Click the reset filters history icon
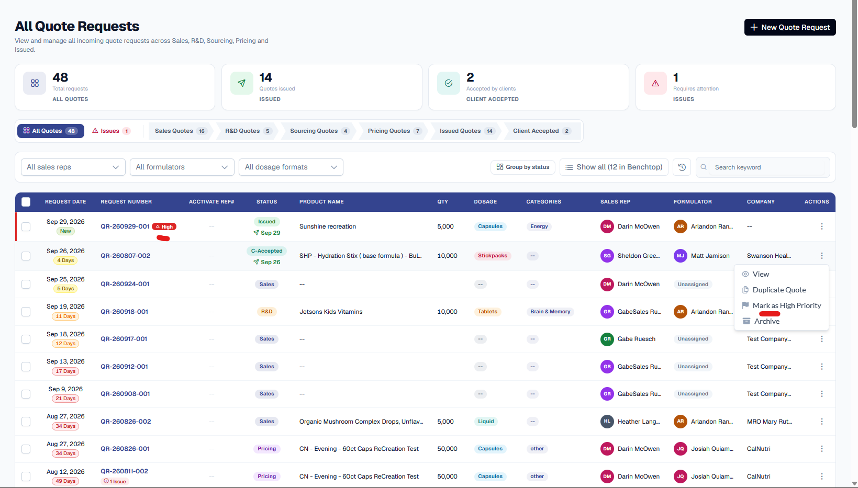 [x=682, y=167]
